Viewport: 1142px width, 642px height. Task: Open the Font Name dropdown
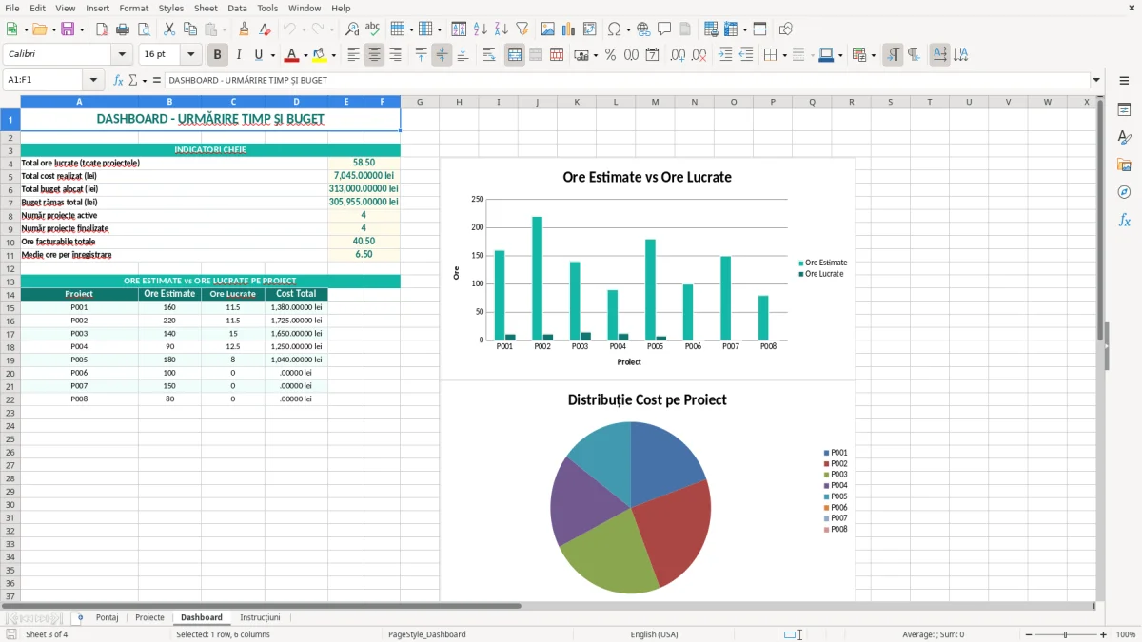122,55
